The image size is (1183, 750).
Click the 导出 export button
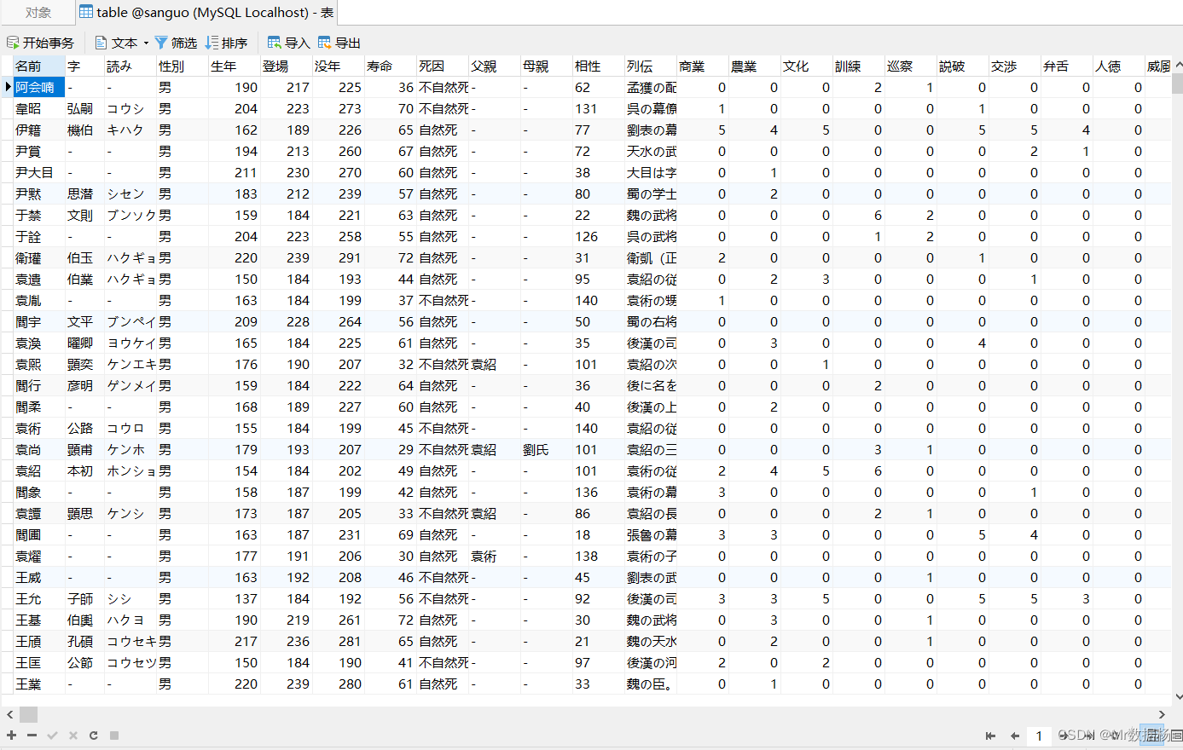339,43
